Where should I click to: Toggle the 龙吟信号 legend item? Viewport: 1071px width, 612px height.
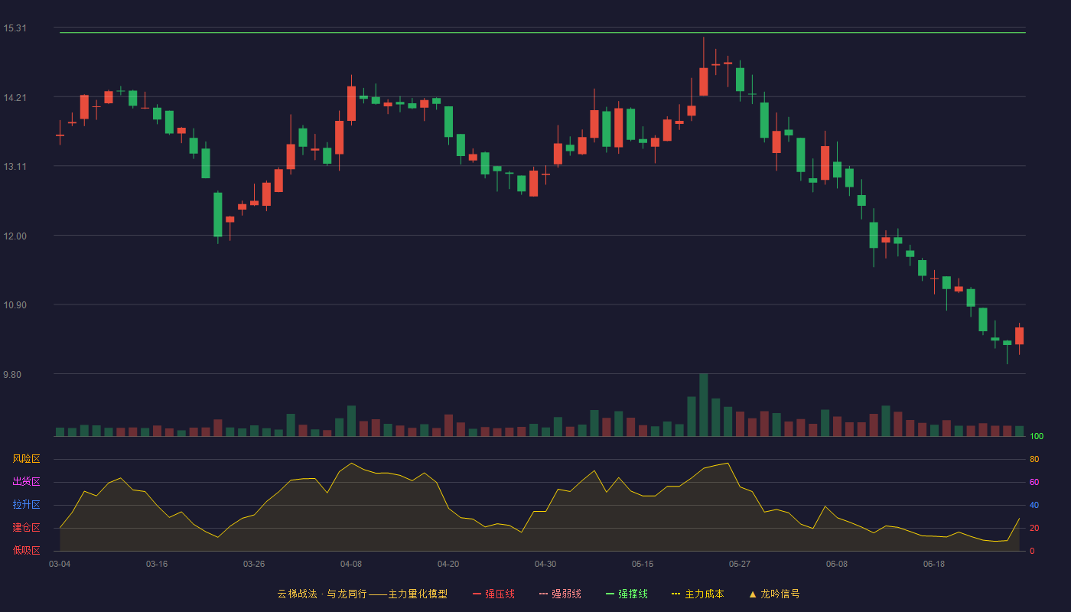point(774,594)
